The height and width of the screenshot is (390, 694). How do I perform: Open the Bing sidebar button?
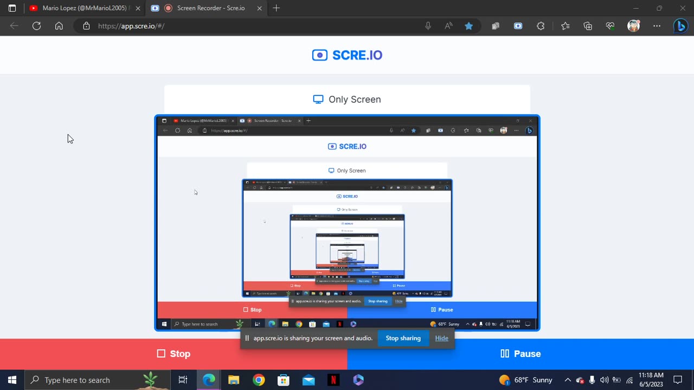coord(680,25)
